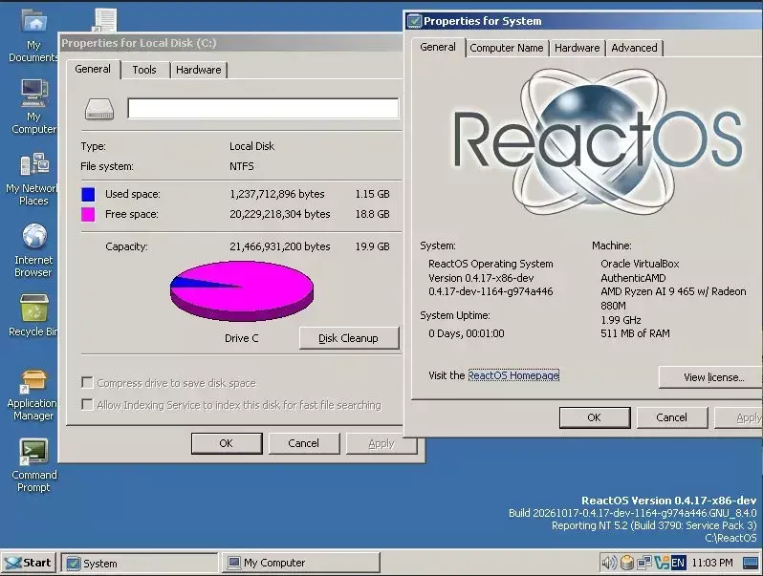This screenshot has width=763, height=576.
Task: Click the 1,237,712,896 bytes used value
Action: [277, 194]
